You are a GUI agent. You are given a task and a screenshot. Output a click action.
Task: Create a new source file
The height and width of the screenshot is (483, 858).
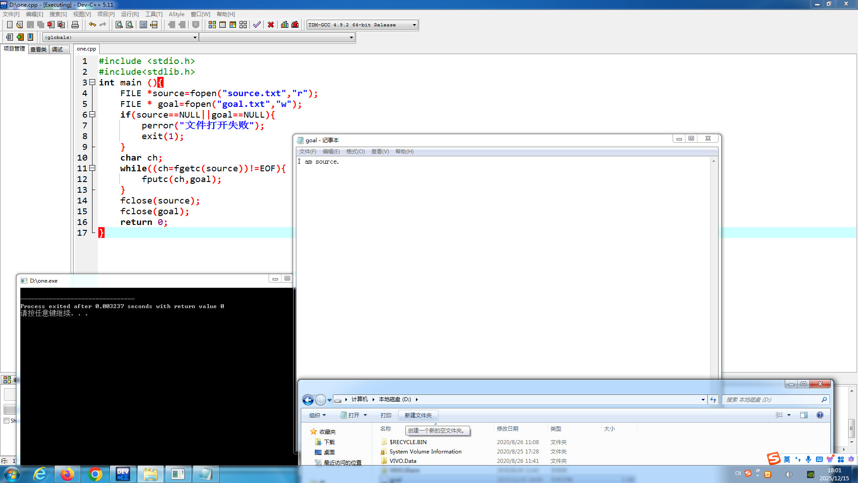coord(9,25)
